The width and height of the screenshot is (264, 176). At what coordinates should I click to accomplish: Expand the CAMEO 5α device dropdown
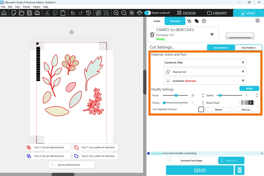coord(212,35)
